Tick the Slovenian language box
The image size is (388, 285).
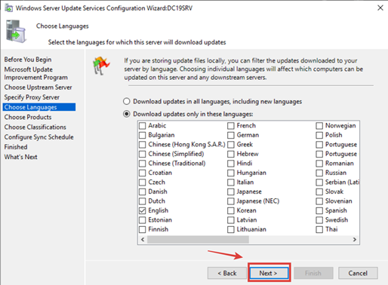(x=319, y=201)
